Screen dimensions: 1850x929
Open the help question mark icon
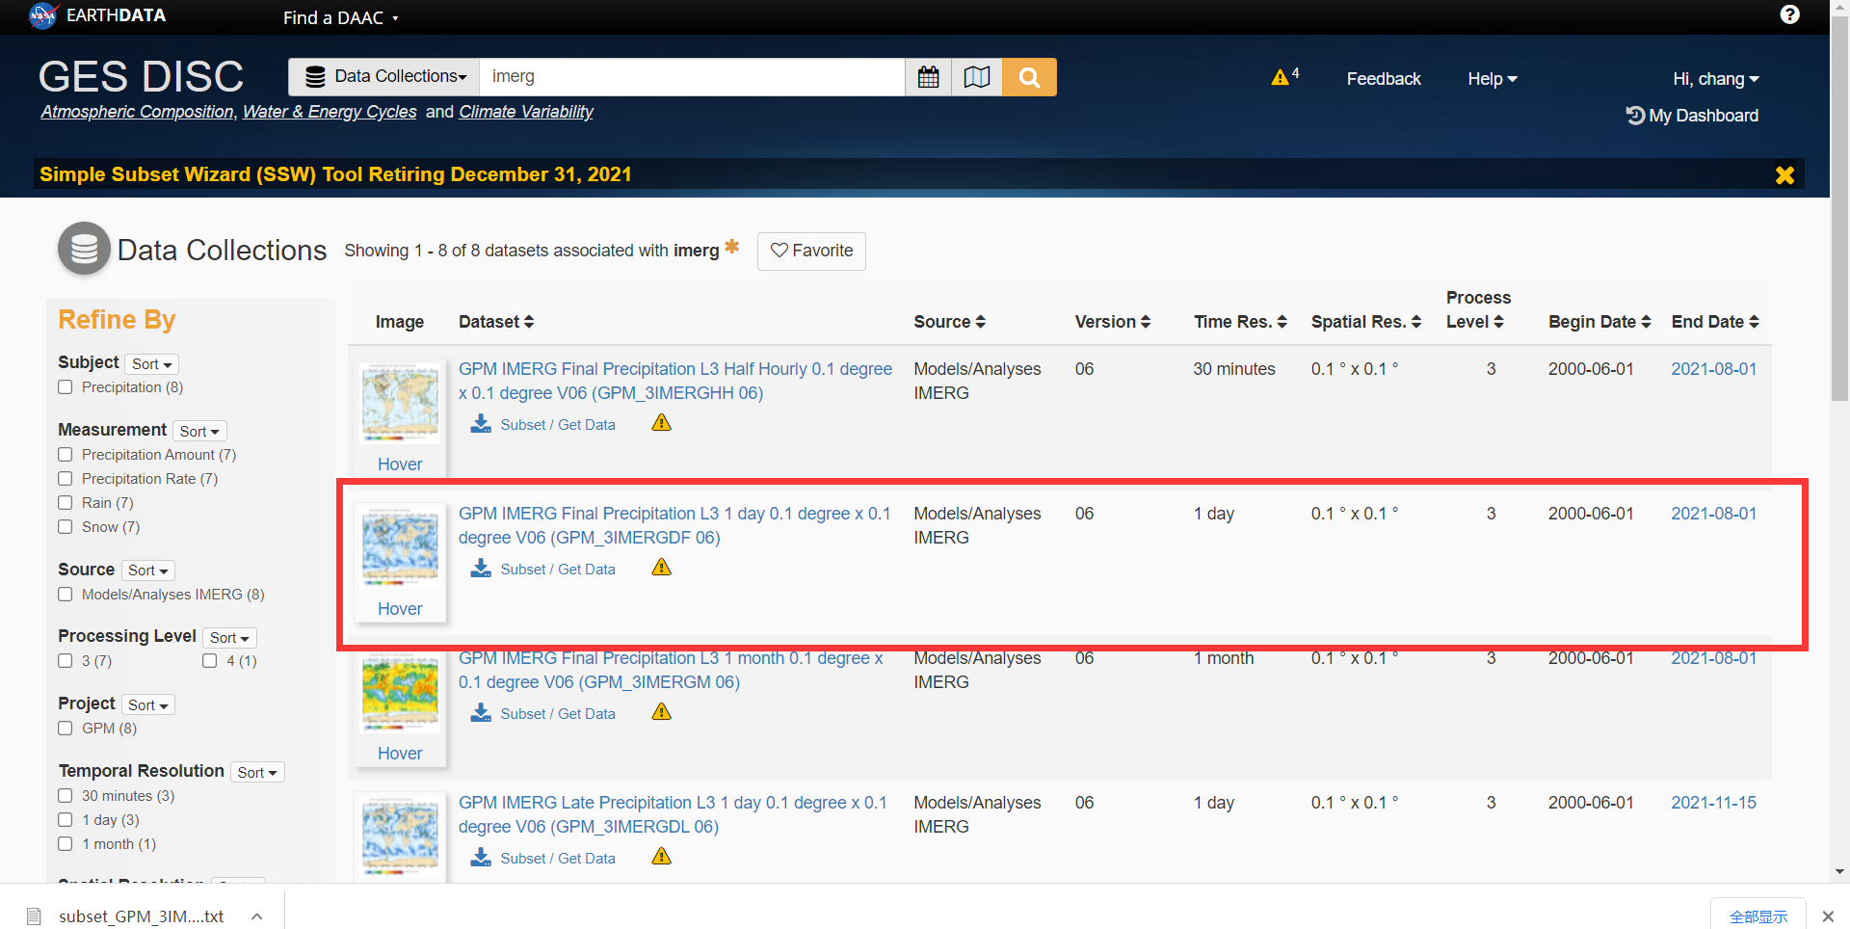[1789, 14]
